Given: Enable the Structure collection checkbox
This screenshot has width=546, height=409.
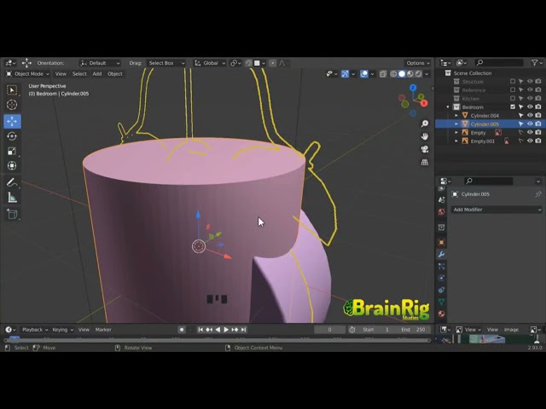Looking at the screenshot, I should click(513, 82).
